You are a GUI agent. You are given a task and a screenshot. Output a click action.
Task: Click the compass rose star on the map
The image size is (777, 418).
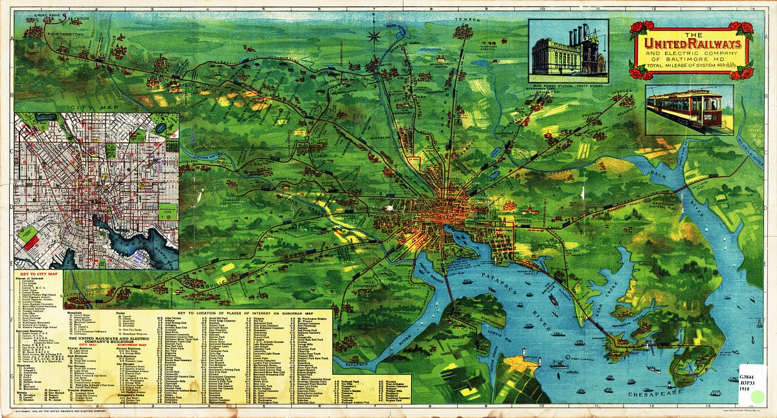374,36
